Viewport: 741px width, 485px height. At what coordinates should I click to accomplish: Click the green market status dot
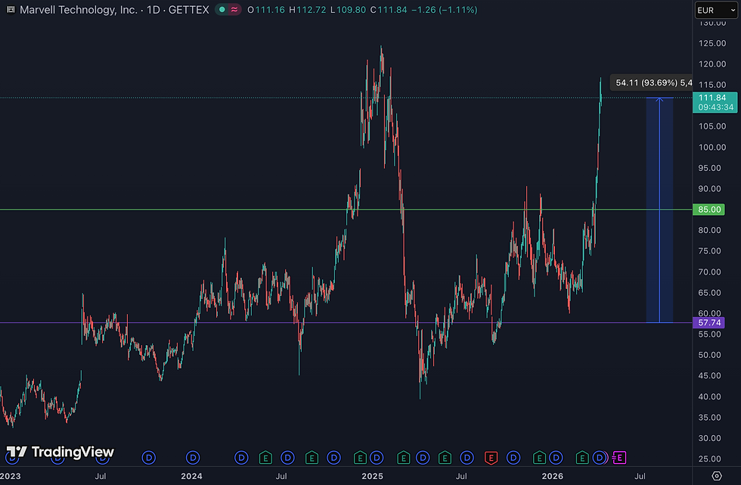[x=222, y=10]
